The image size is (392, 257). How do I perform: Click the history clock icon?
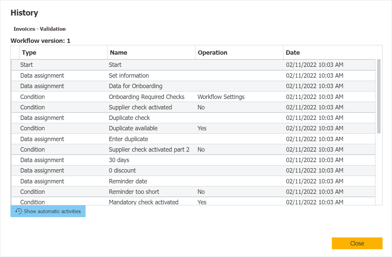point(19,211)
